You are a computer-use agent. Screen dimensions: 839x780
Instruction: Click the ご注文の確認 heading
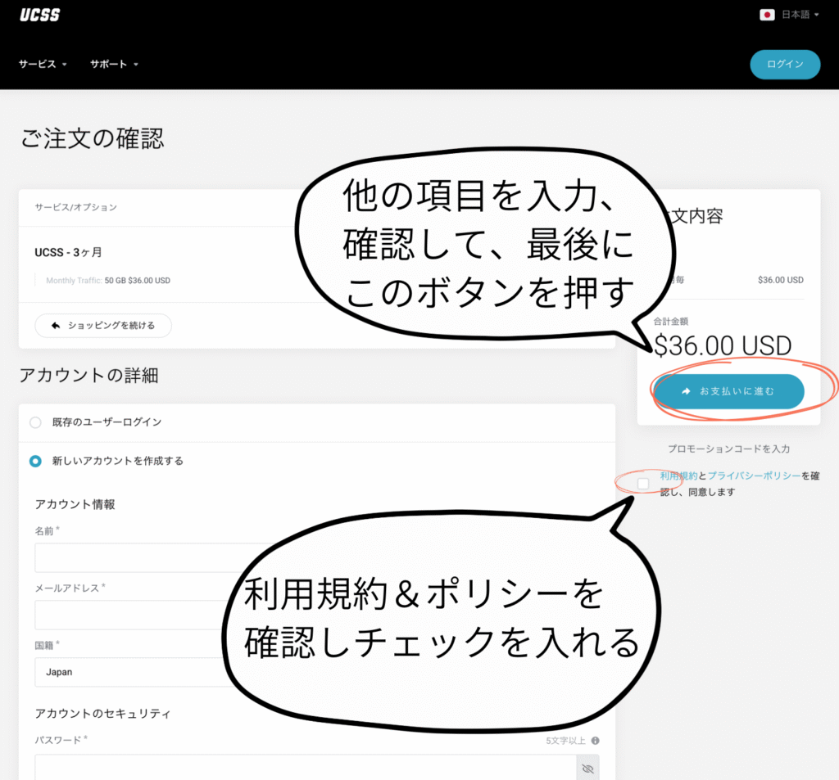92,138
